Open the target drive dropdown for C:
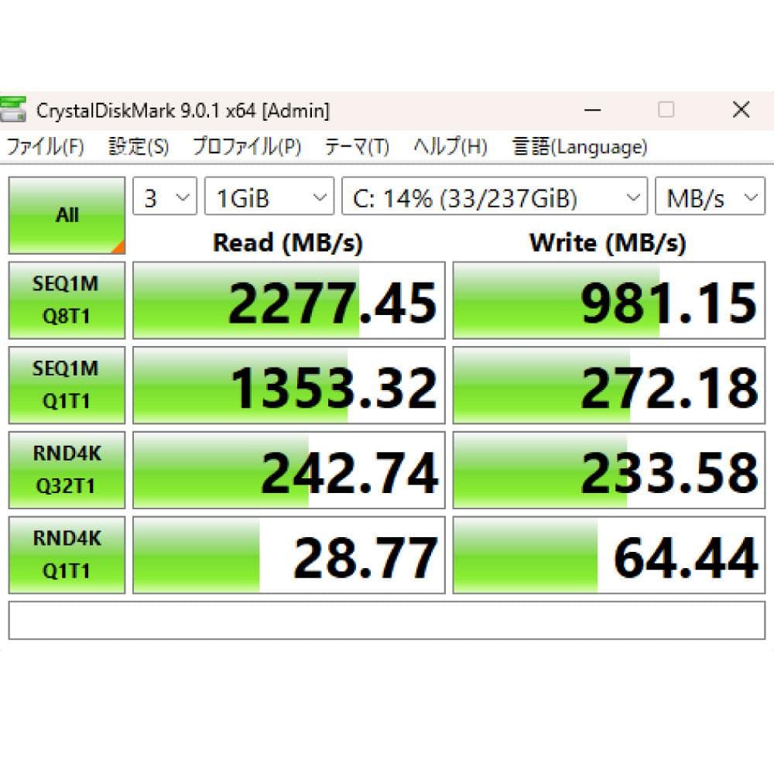 (x=493, y=197)
